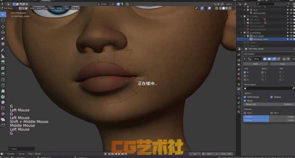Open the Select menu
The height and width of the screenshot is (158, 295).
pyautogui.click(x=39, y=8)
